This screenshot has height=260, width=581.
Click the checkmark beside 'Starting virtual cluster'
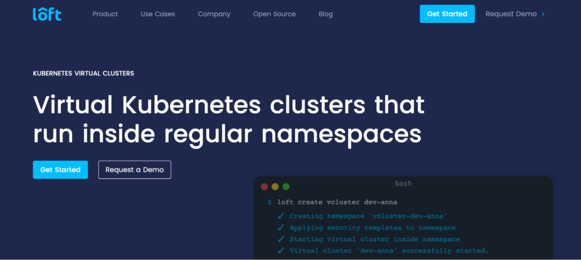pyautogui.click(x=281, y=239)
